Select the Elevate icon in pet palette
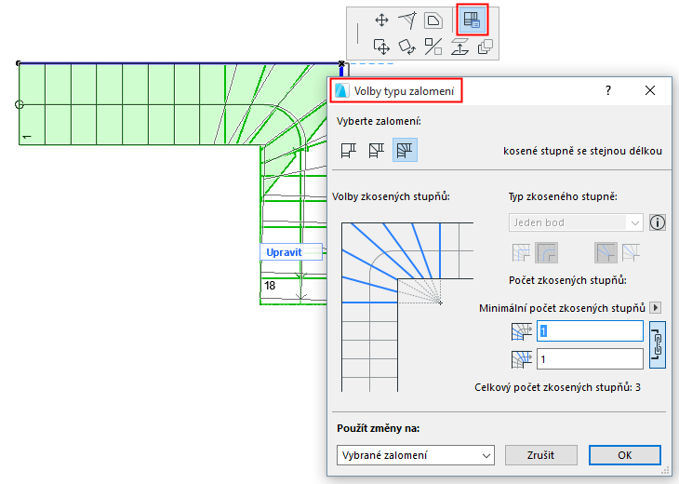 coord(459,47)
